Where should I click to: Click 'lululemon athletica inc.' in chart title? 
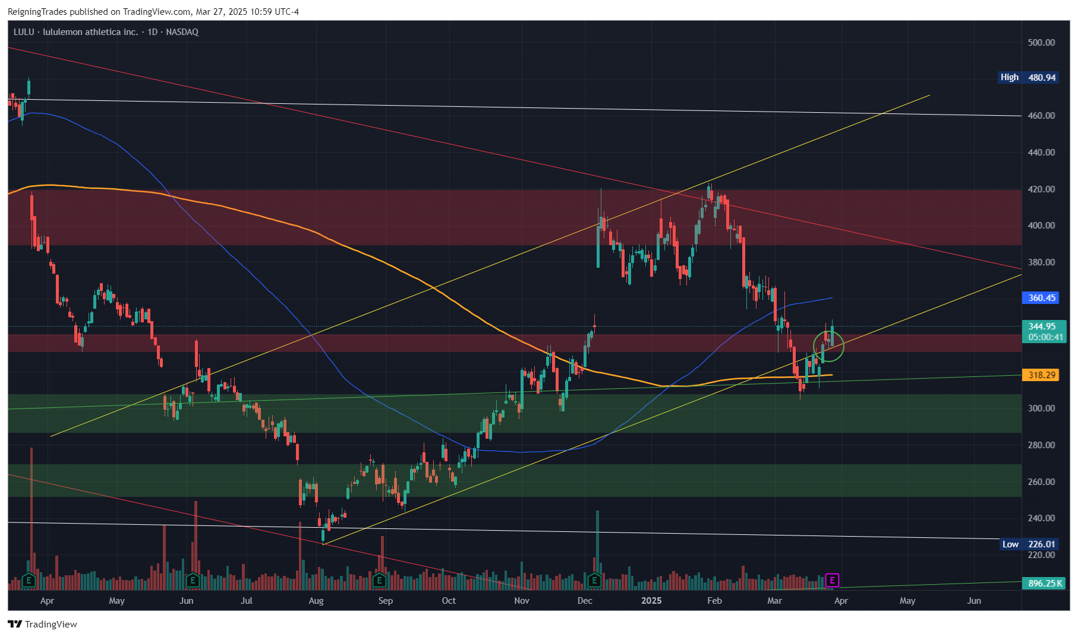(90, 32)
